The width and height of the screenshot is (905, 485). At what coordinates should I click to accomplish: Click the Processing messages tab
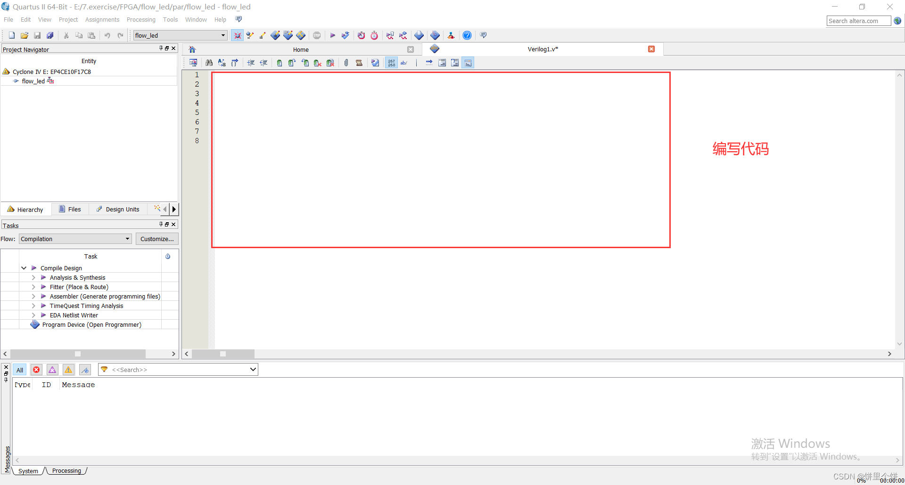click(x=66, y=471)
